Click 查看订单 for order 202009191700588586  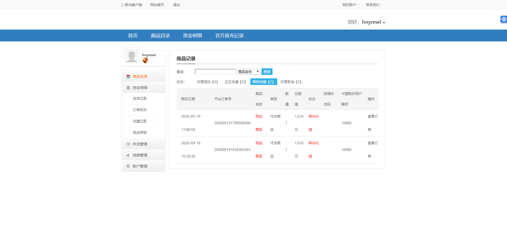(x=373, y=123)
